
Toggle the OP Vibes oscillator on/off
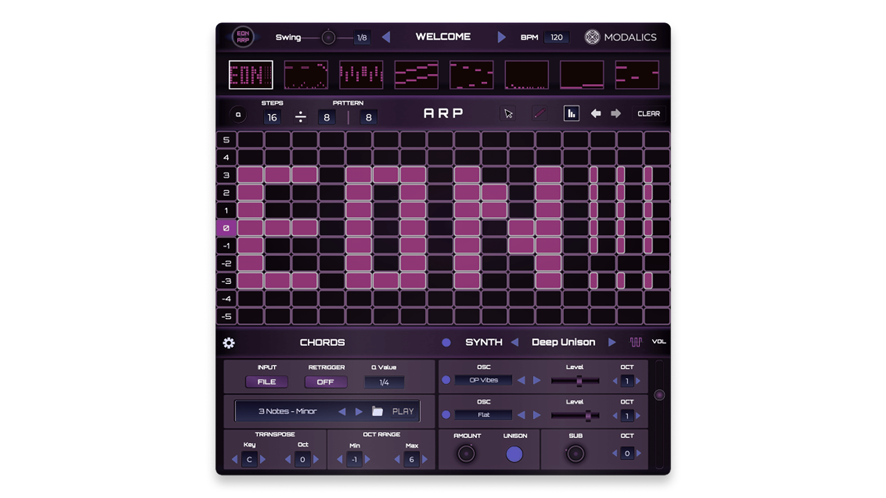point(446,380)
